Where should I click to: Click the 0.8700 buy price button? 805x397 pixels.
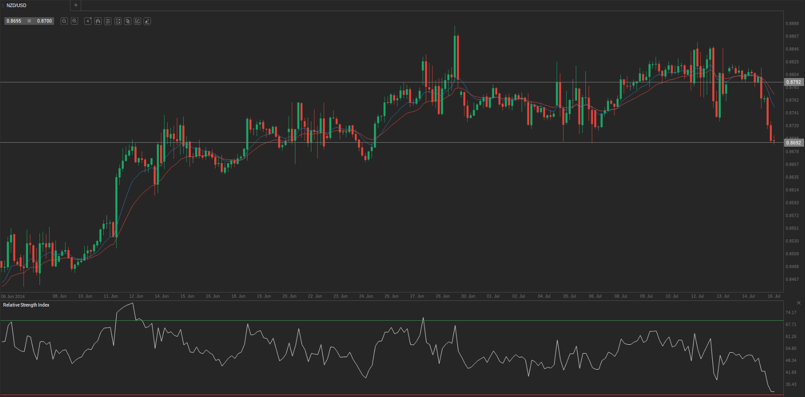click(44, 21)
